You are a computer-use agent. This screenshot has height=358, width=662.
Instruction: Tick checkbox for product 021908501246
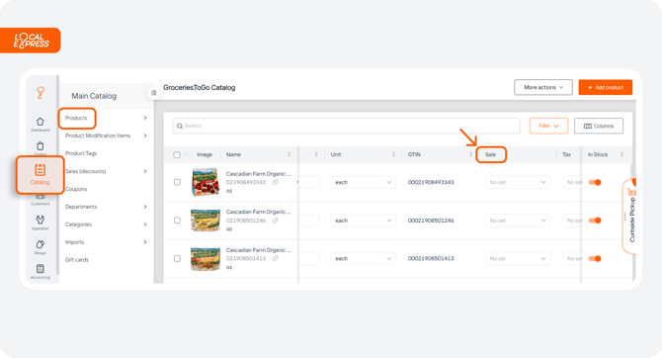[x=177, y=221]
